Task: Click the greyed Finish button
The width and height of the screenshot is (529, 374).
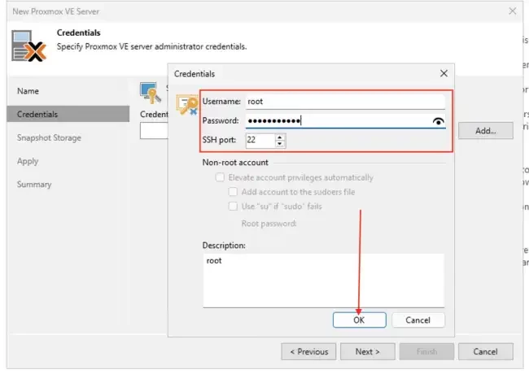Action: pos(426,351)
